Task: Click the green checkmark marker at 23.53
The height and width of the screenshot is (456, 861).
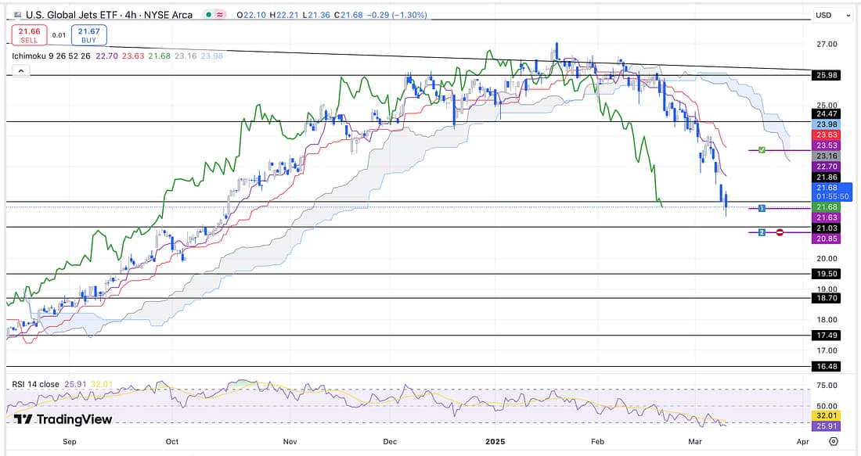Action: coord(761,149)
